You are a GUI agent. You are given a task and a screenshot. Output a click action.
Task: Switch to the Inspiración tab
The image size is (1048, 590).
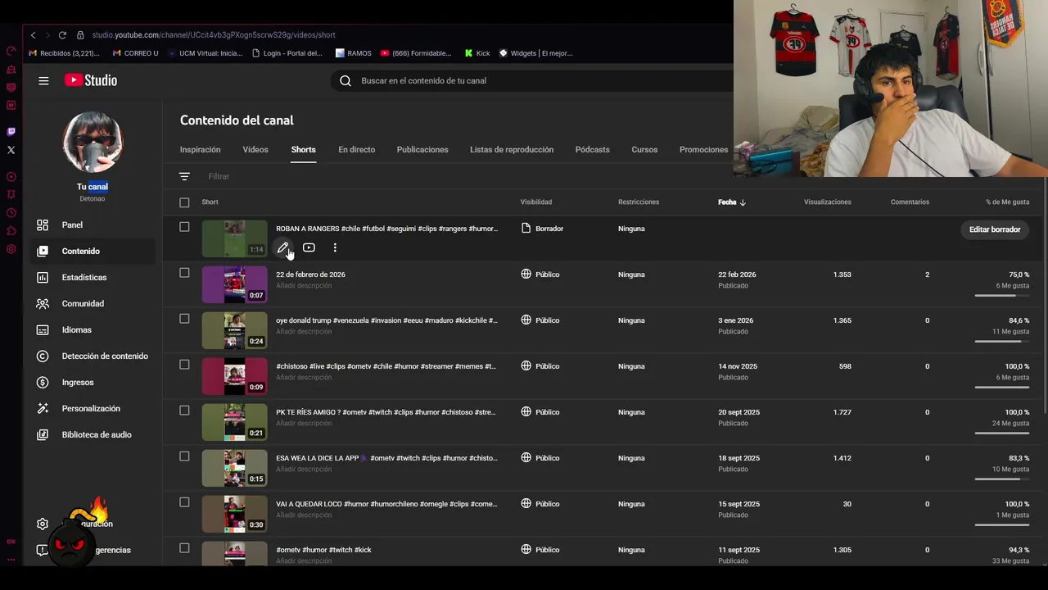coord(201,150)
